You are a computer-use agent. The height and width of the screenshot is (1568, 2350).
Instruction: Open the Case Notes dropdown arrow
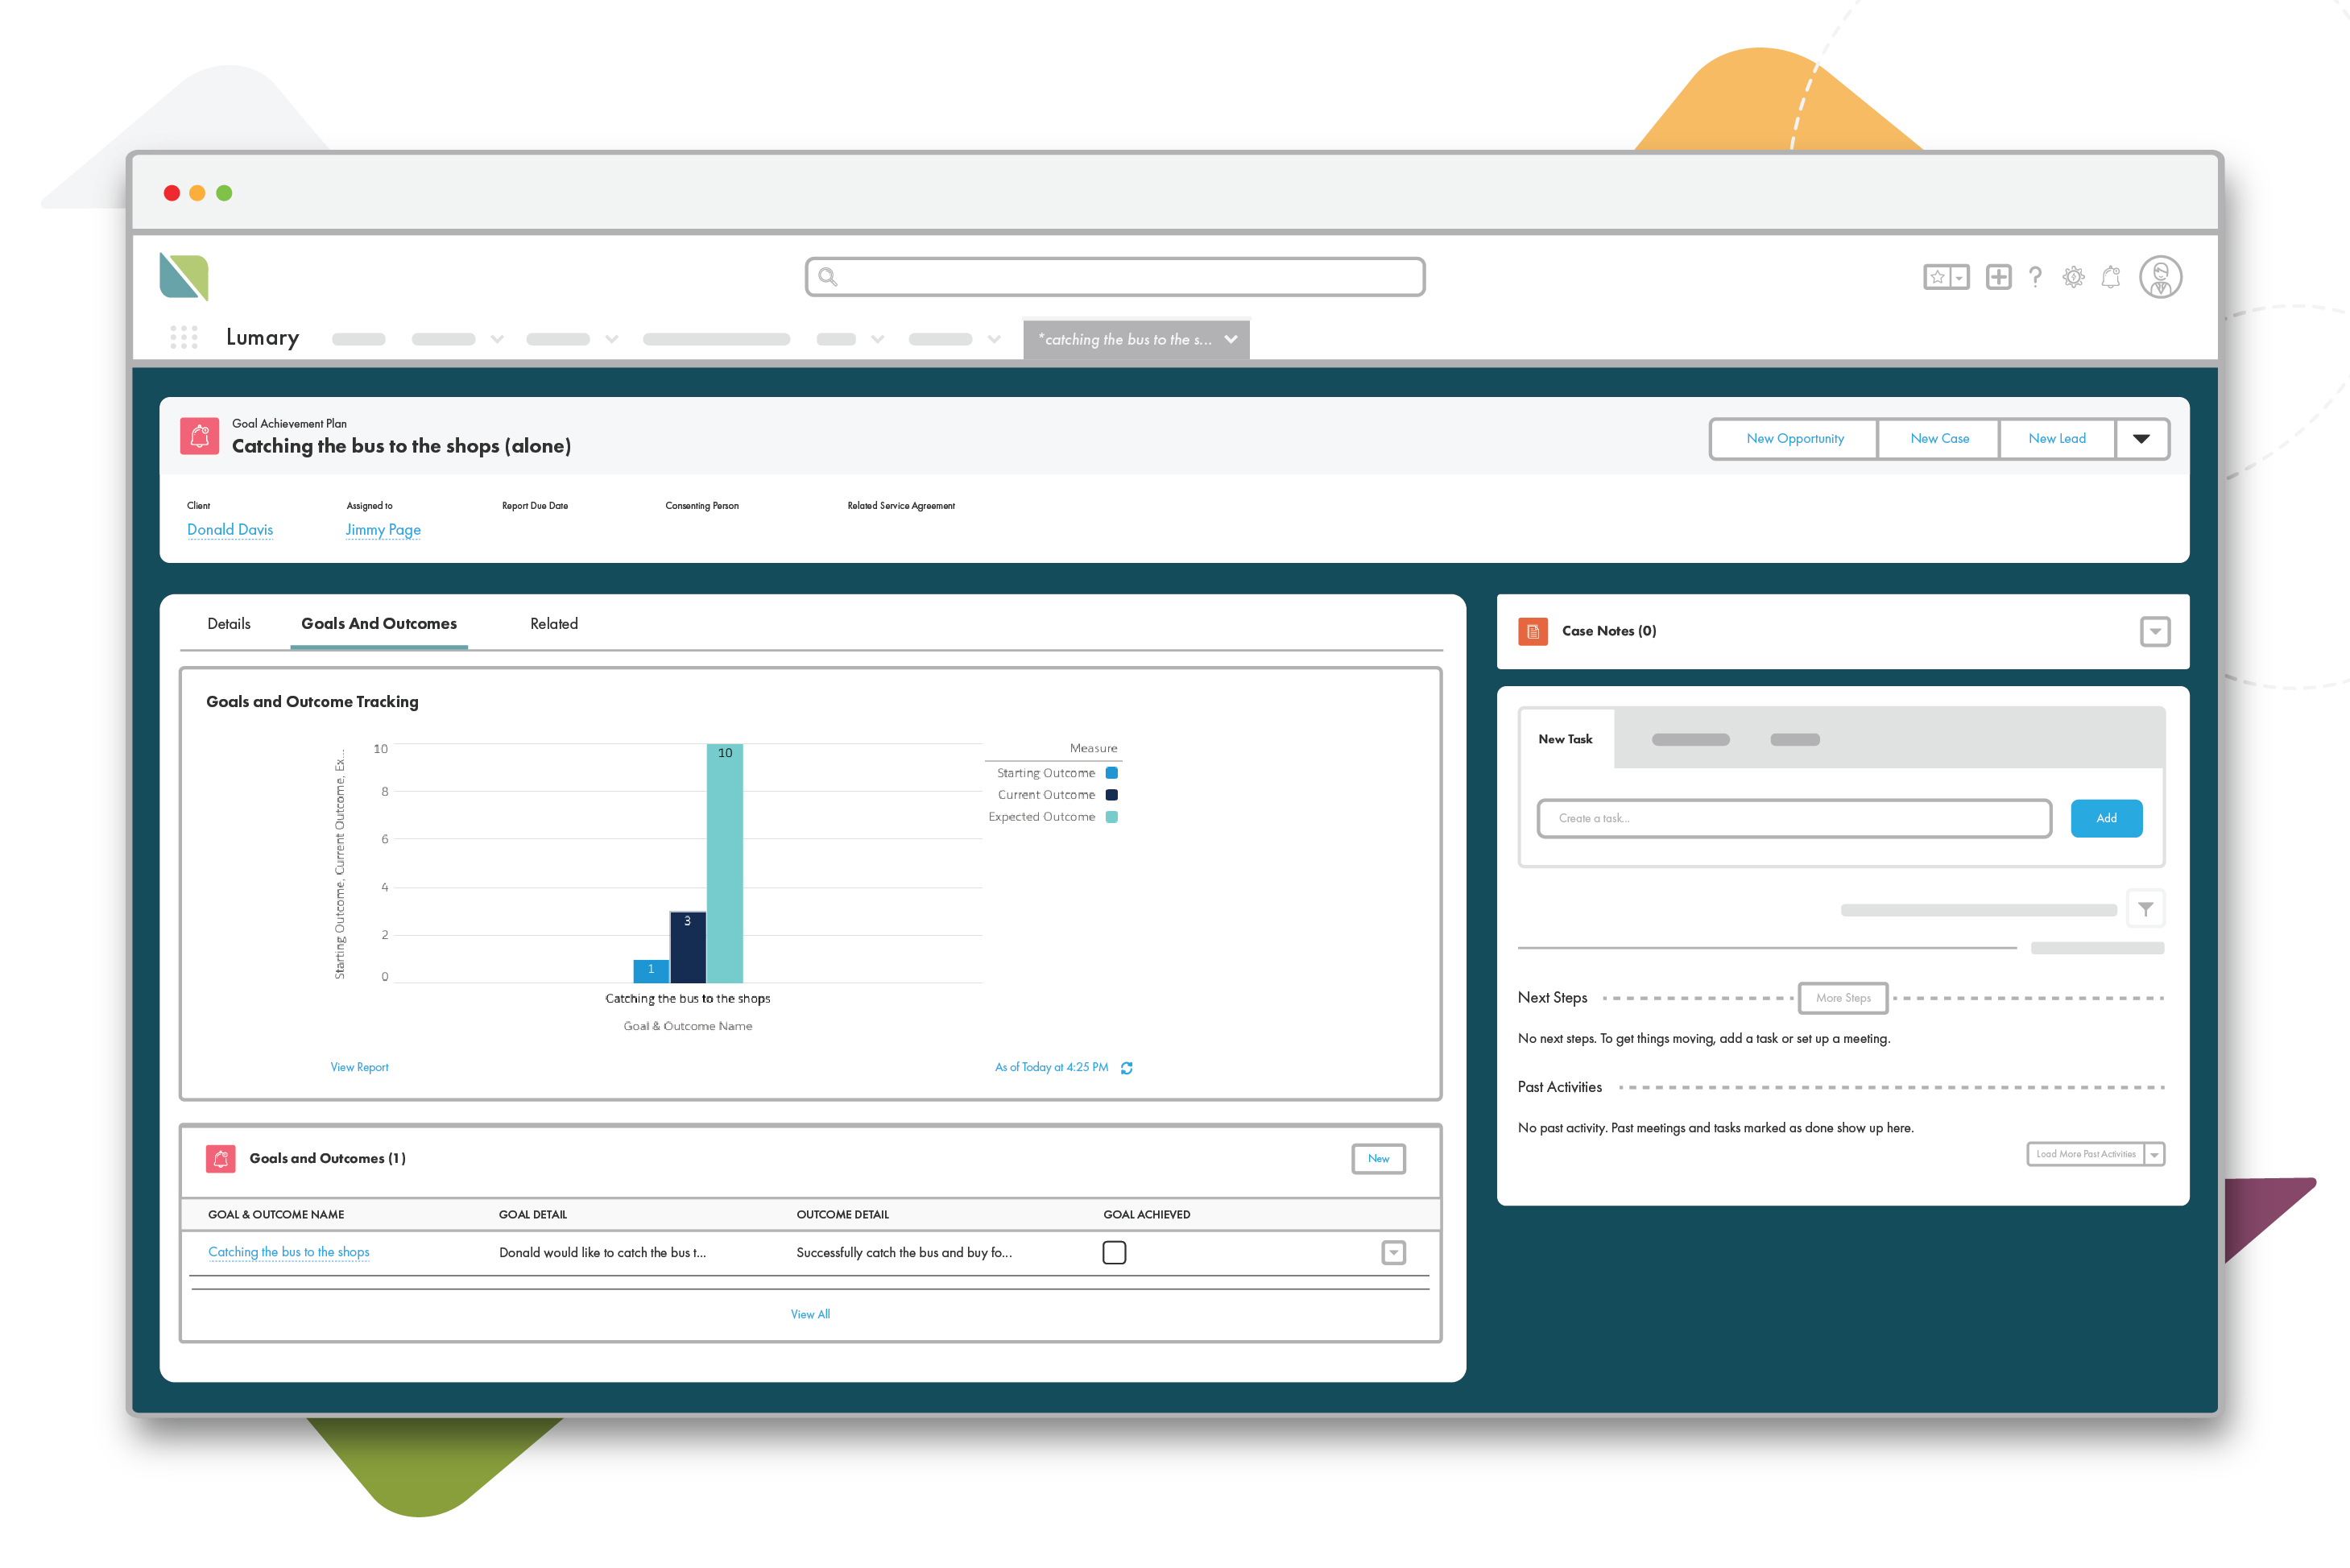2155,631
